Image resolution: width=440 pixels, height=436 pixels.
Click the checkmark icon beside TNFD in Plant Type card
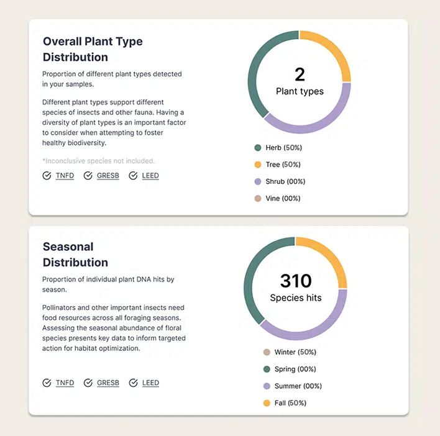coord(47,176)
